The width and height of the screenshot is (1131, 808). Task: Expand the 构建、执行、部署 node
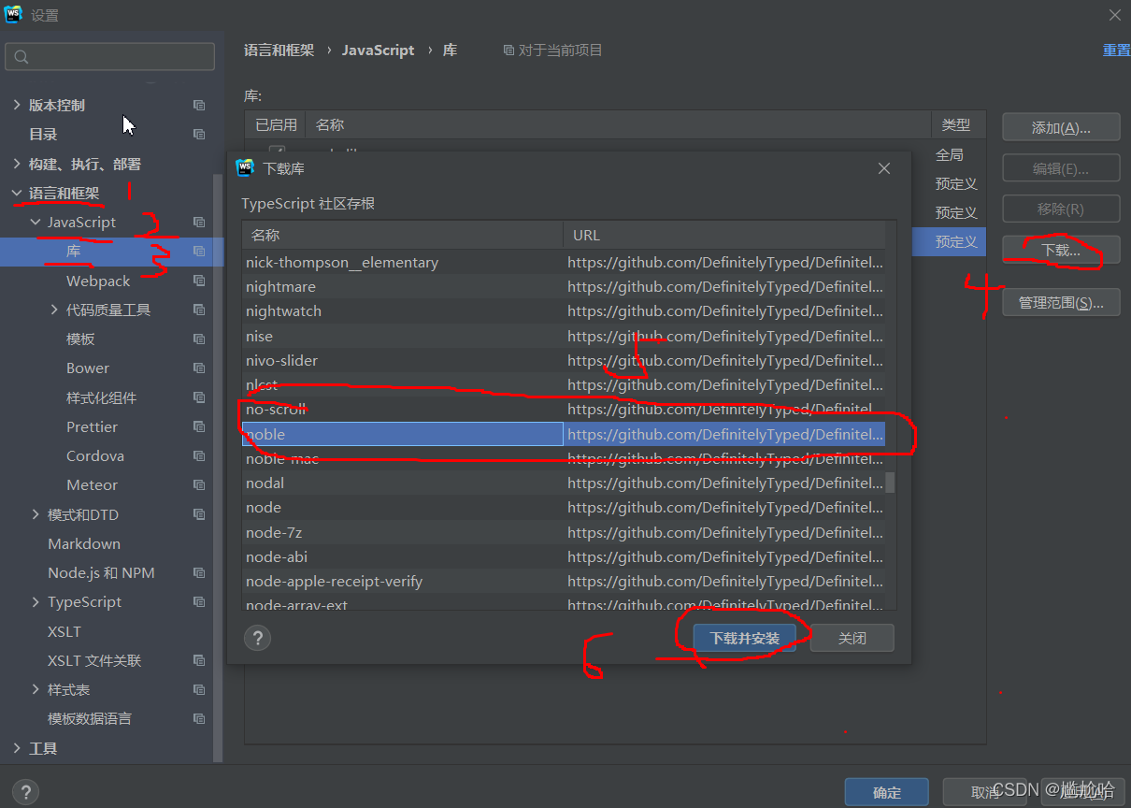(17, 164)
